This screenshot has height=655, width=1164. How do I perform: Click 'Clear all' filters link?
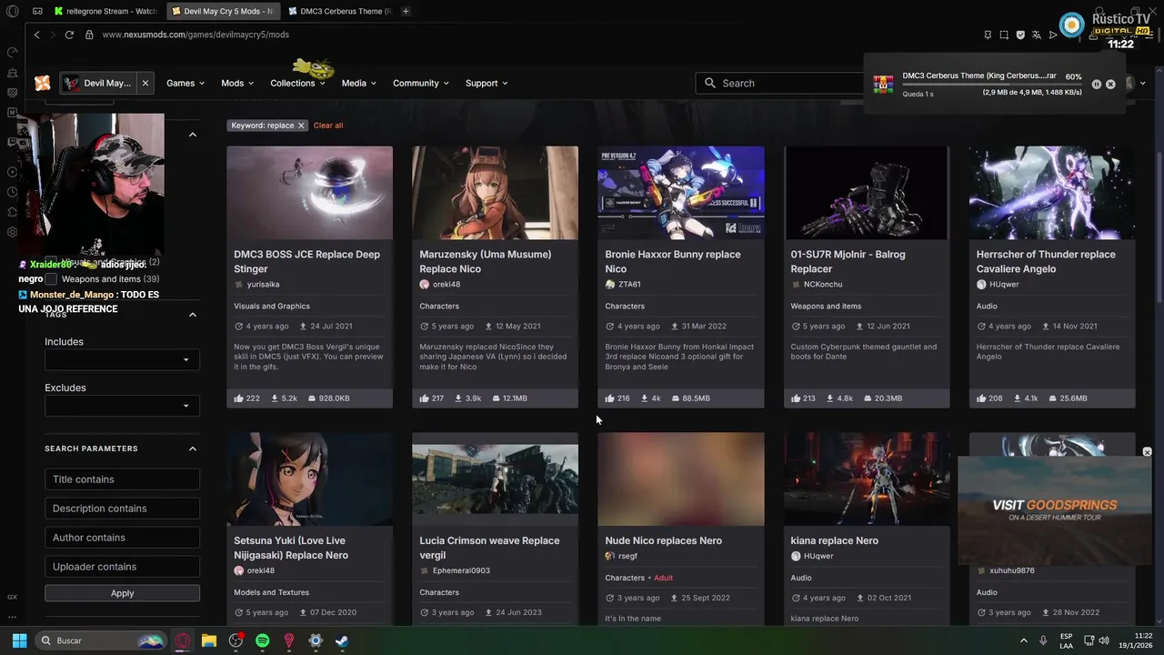[328, 126]
